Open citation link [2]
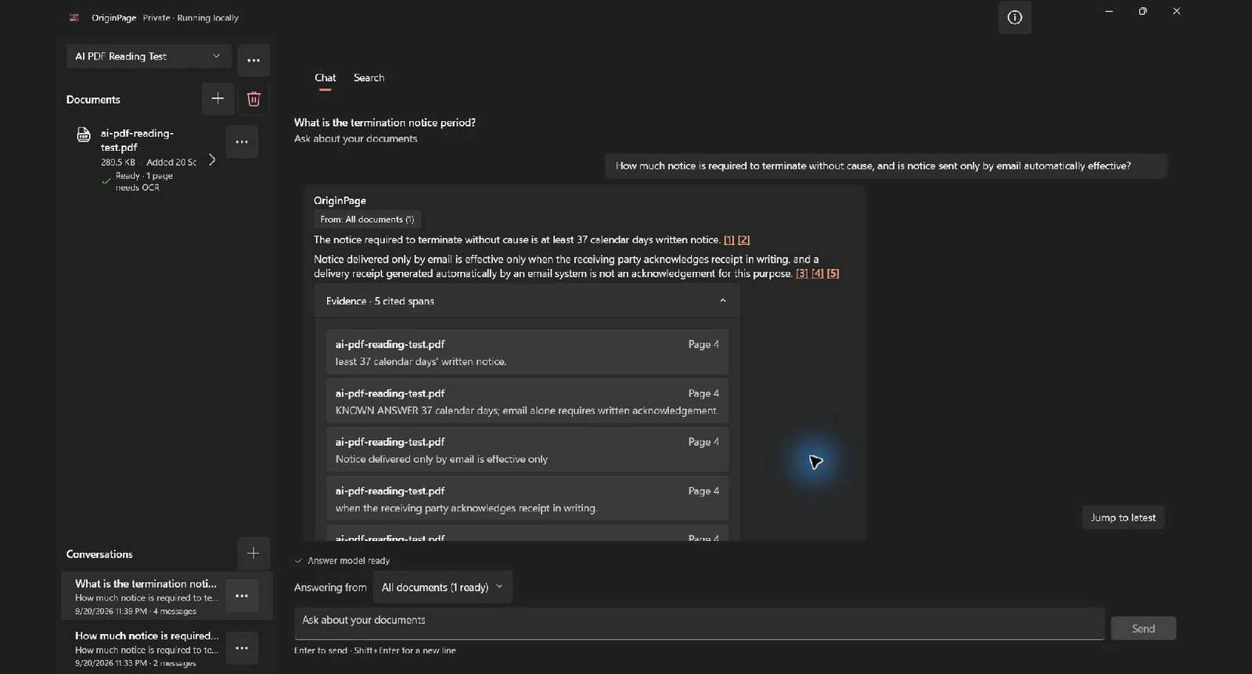 point(743,240)
